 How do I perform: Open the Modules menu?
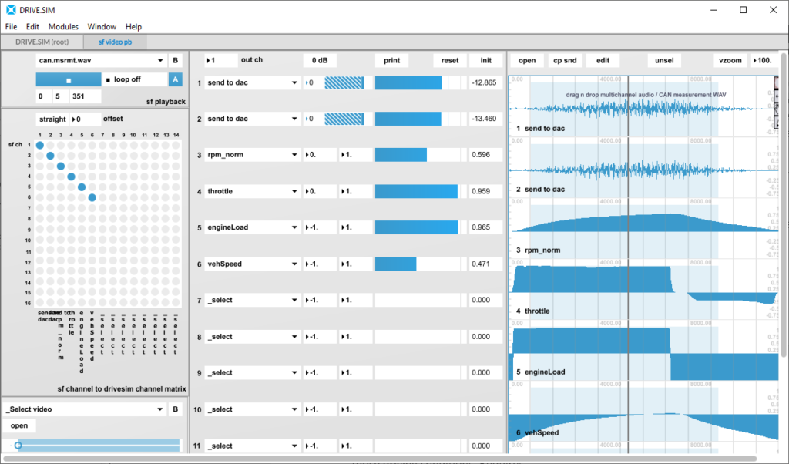pos(62,26)
